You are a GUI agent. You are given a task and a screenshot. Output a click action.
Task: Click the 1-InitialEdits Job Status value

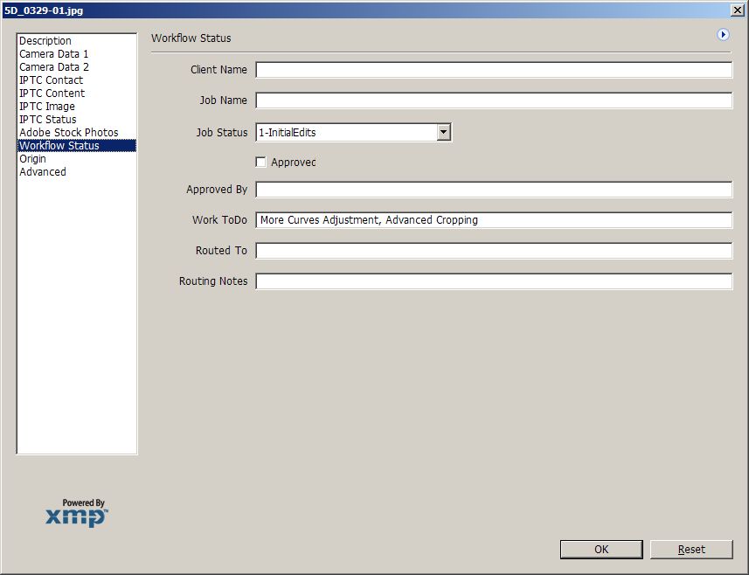pos(288,133)
